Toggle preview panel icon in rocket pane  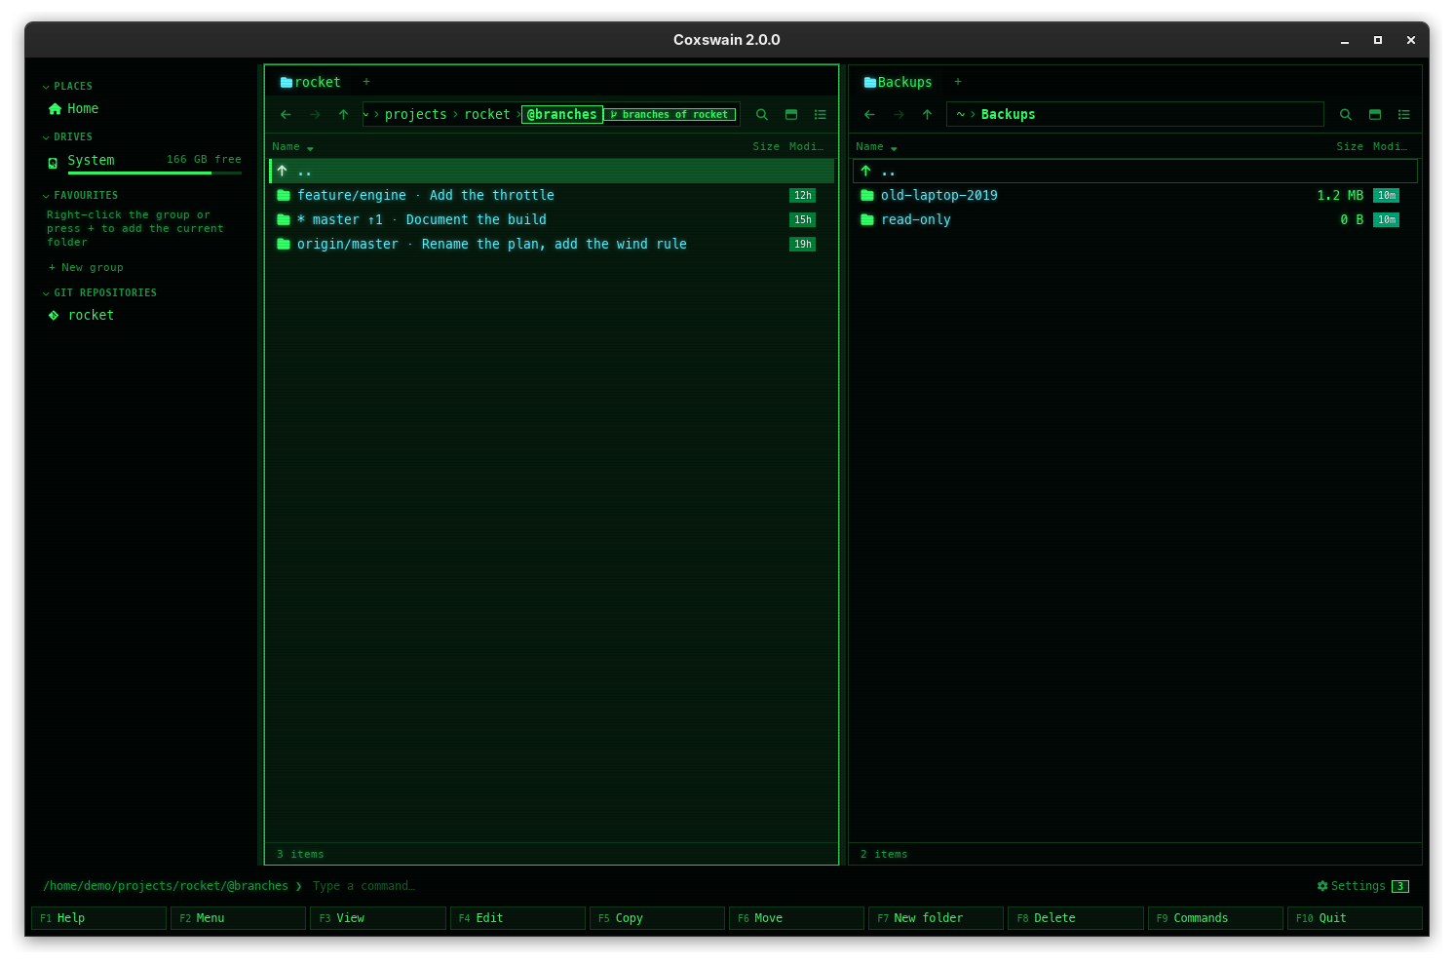point(791,115)
